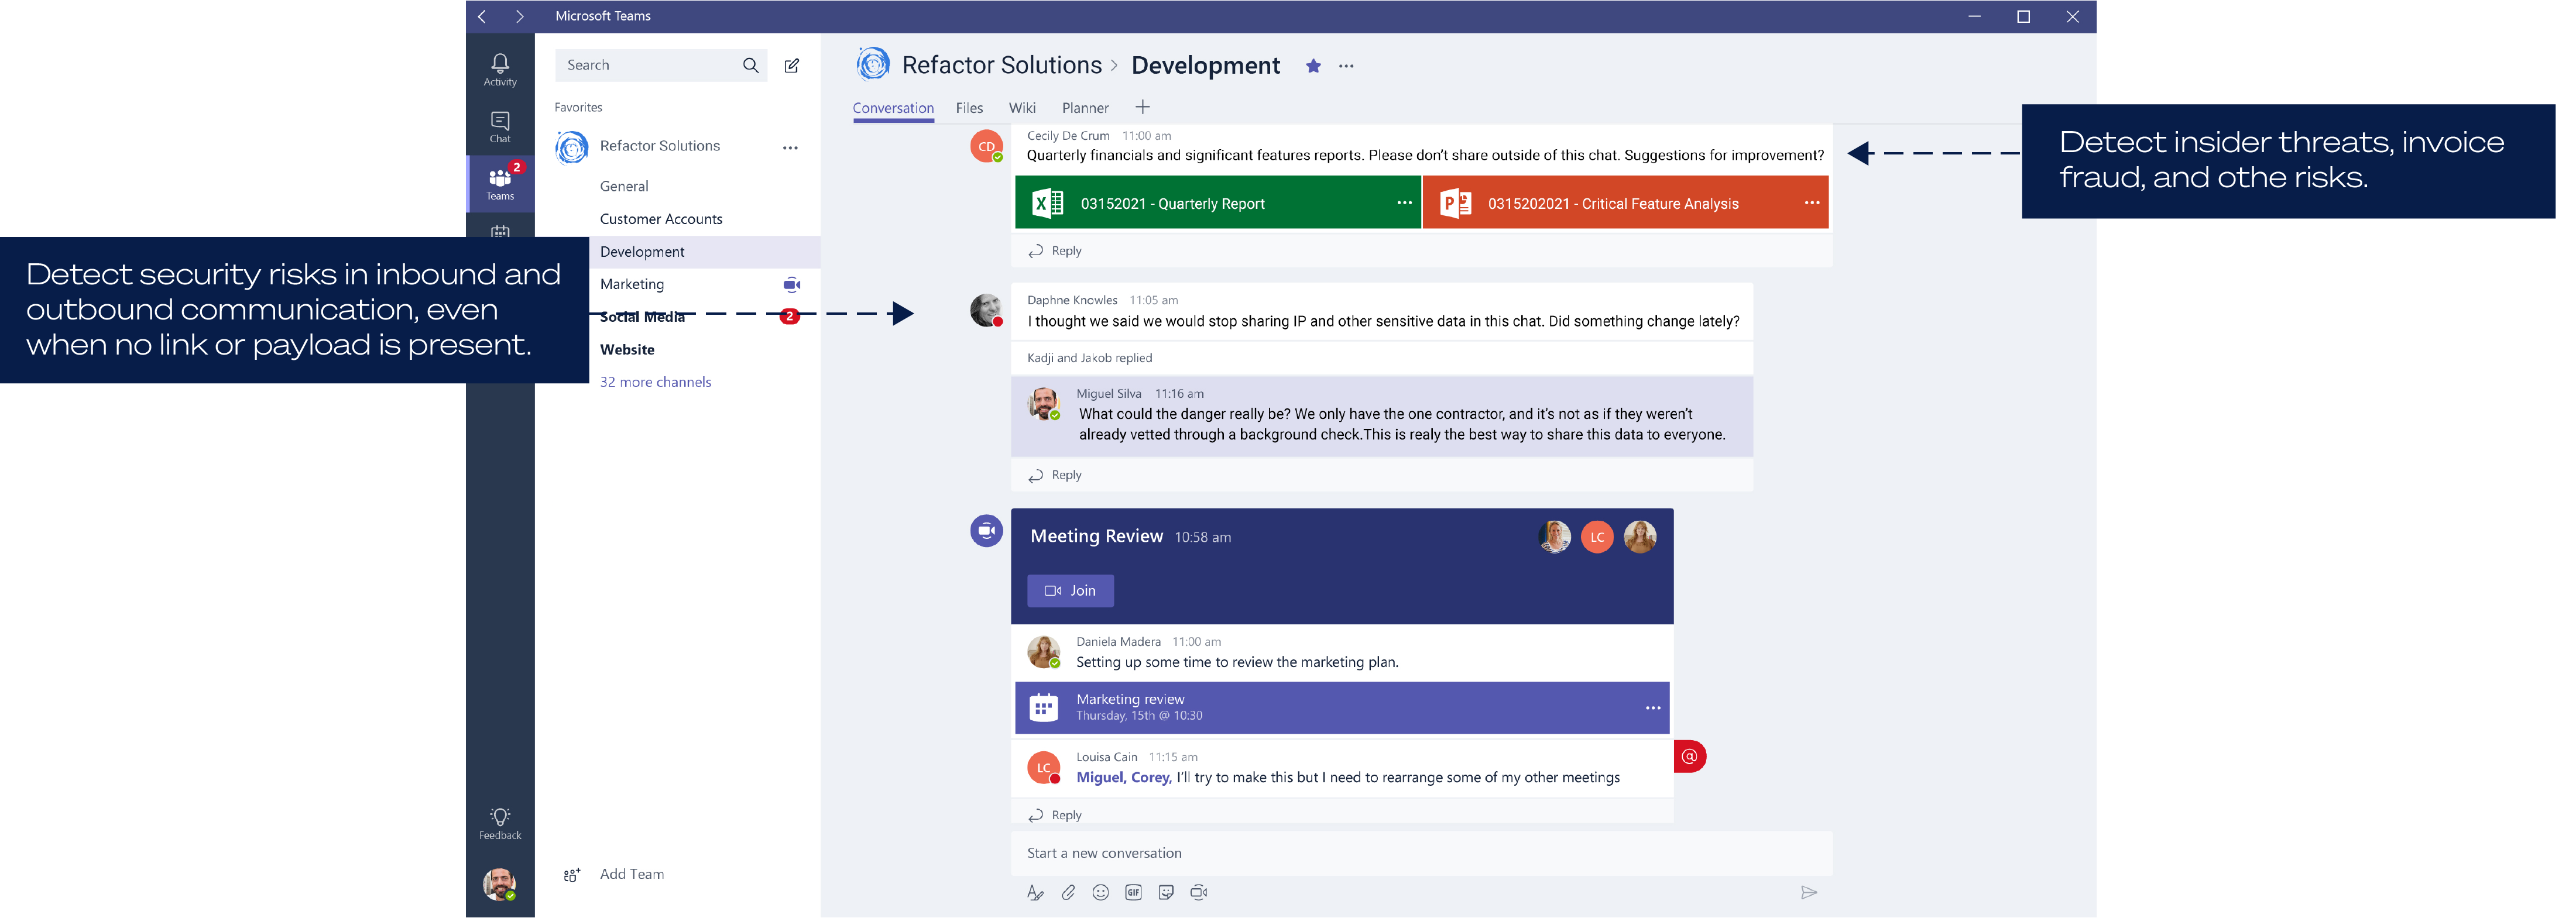
Task: Open the GIF picker
Action: tap(1133, 893)
